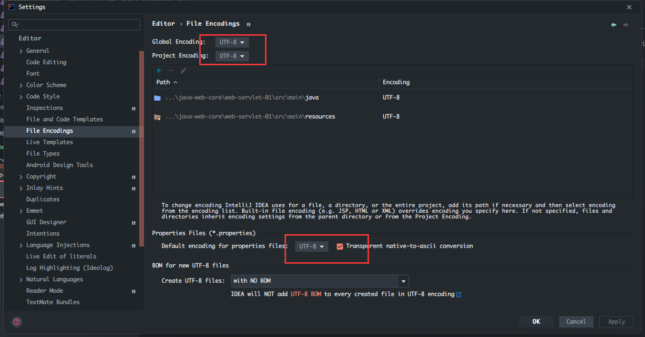
Task: Select the src\main\java path row
Action: [x=392, y=98]
